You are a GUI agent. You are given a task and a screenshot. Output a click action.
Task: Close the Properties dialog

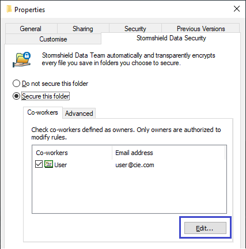coord(236,9)
